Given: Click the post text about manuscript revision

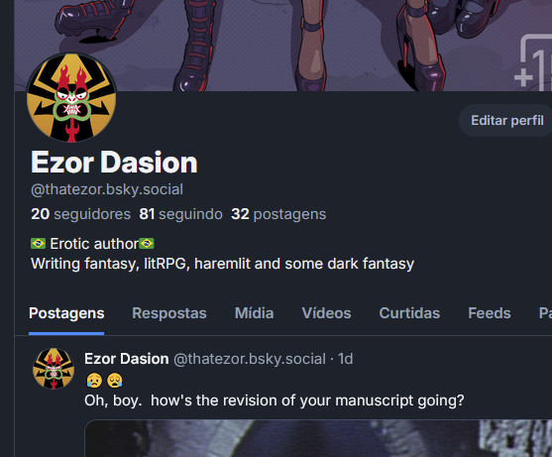Looking at the screenshot, I should pyautogui.click(x=275, y=400).
